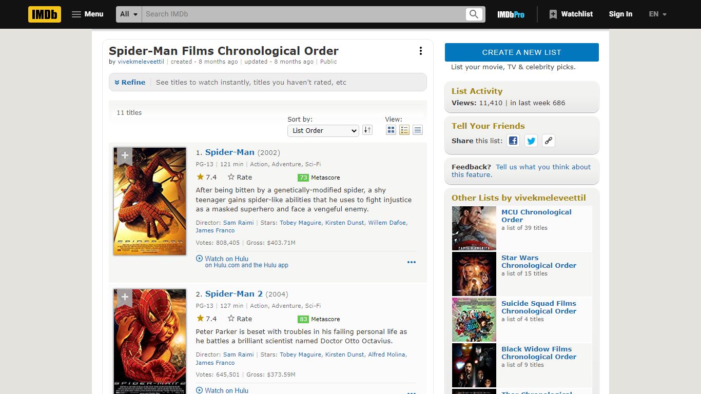The image size is (701, 394).
Task: Open Alfred Molina cast link
Action: point(387,354)
